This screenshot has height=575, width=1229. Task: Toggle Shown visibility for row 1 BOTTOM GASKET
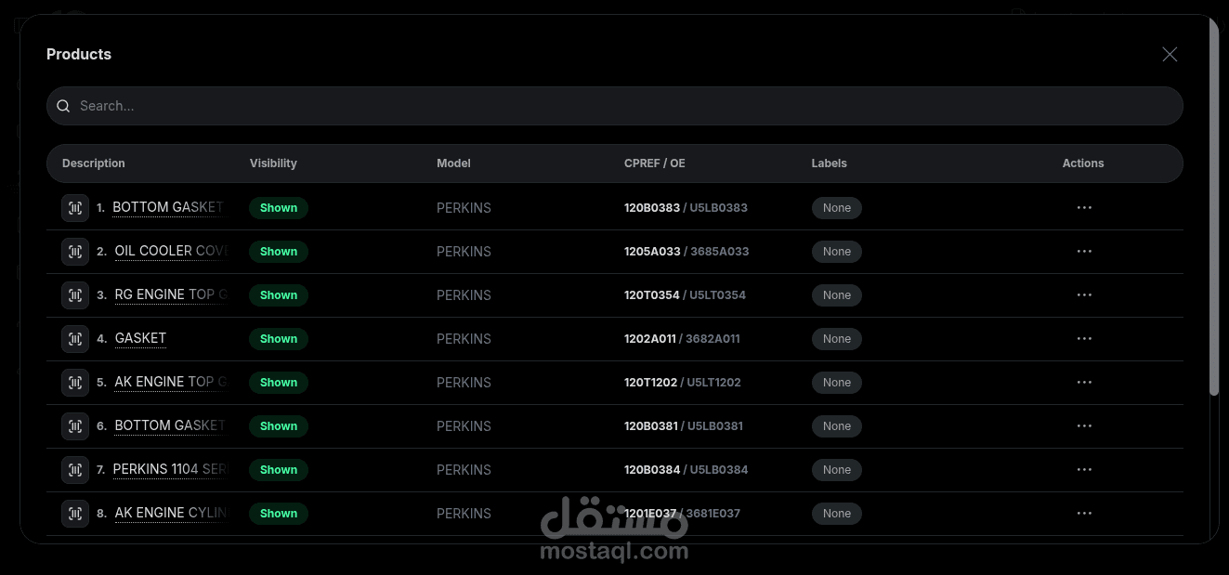click(279, 208)
